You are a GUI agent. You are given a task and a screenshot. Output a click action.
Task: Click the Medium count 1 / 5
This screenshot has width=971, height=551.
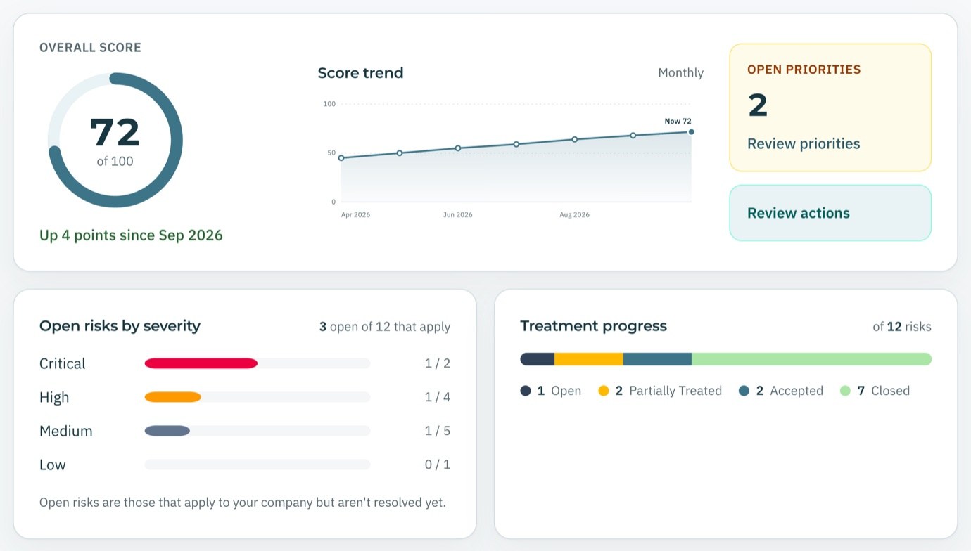point(438,431)
